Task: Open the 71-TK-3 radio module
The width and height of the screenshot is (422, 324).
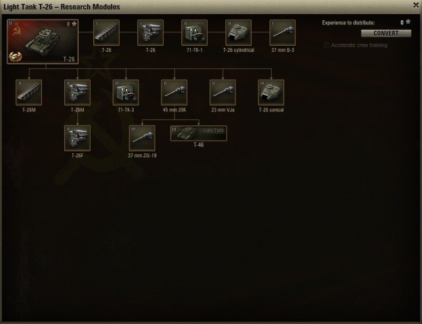Action: [126, 92]
